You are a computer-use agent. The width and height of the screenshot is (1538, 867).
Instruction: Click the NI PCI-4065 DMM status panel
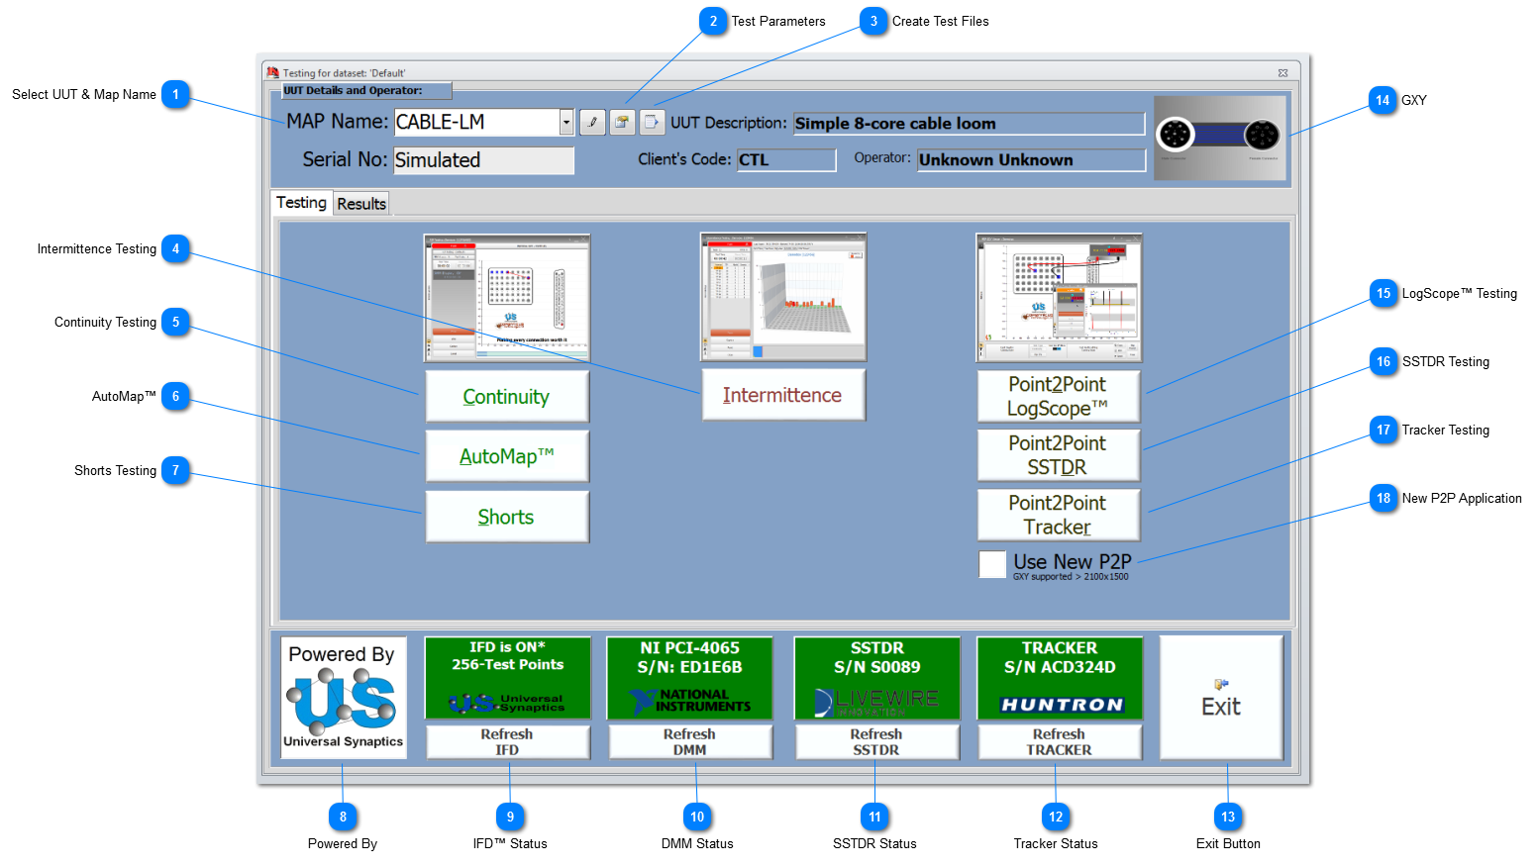click(x=689, y=677)
